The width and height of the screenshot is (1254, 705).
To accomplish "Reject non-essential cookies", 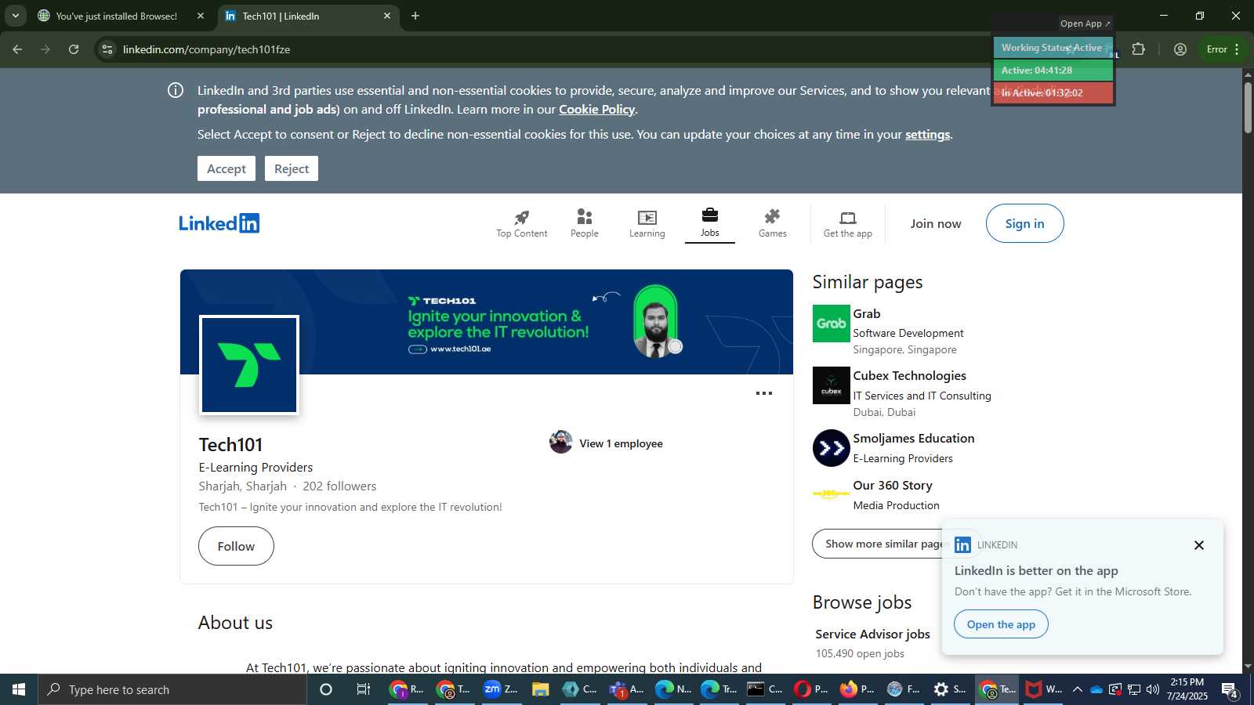I will tap(292, 168).
